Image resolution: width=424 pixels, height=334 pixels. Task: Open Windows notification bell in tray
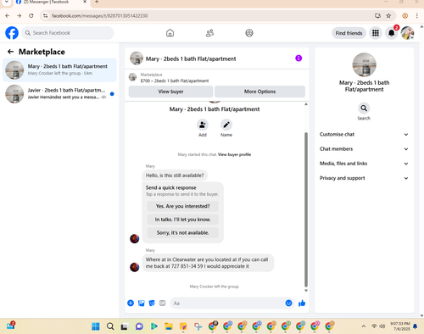[x=415, y=326]
